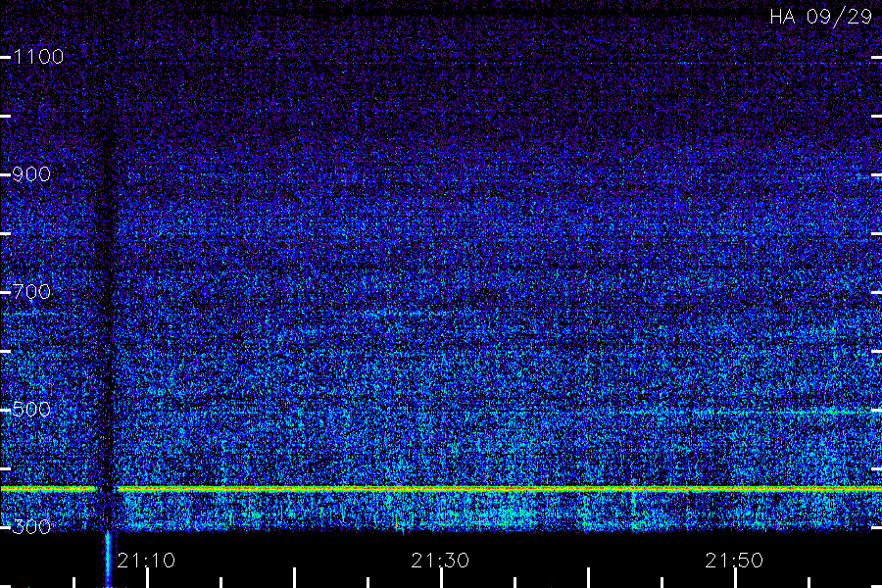This screenshot has height=588, width=882.
Task: Click the bright blue spike below the plot
Action: [x=108, y=560]
